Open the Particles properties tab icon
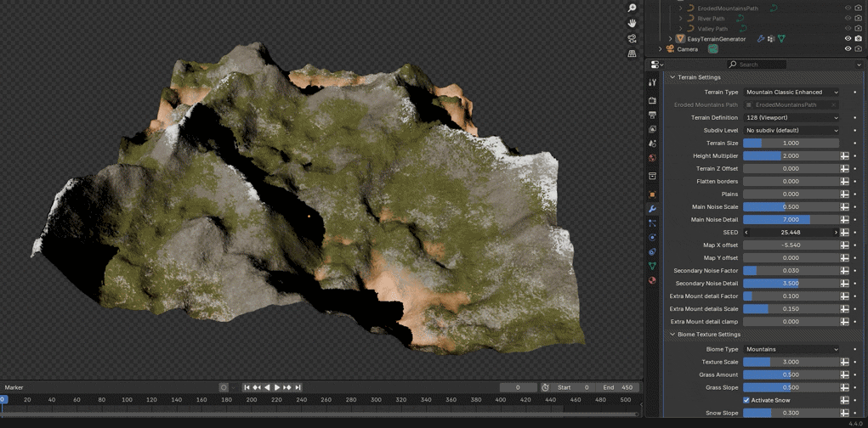 click(652, 223)
